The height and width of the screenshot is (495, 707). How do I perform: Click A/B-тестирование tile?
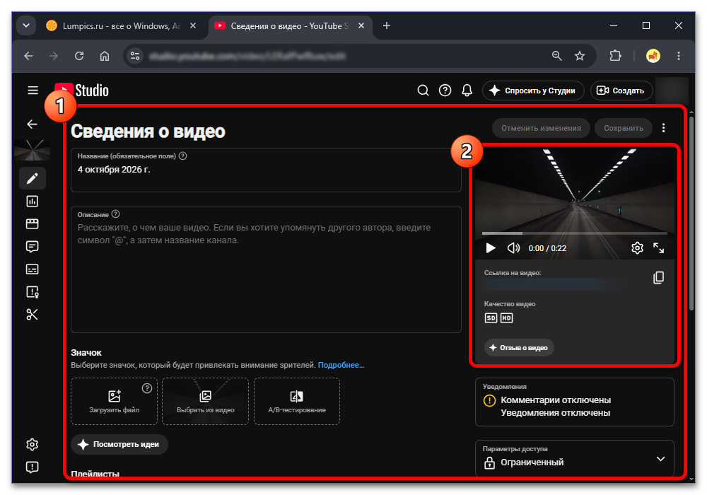[297, 401]
